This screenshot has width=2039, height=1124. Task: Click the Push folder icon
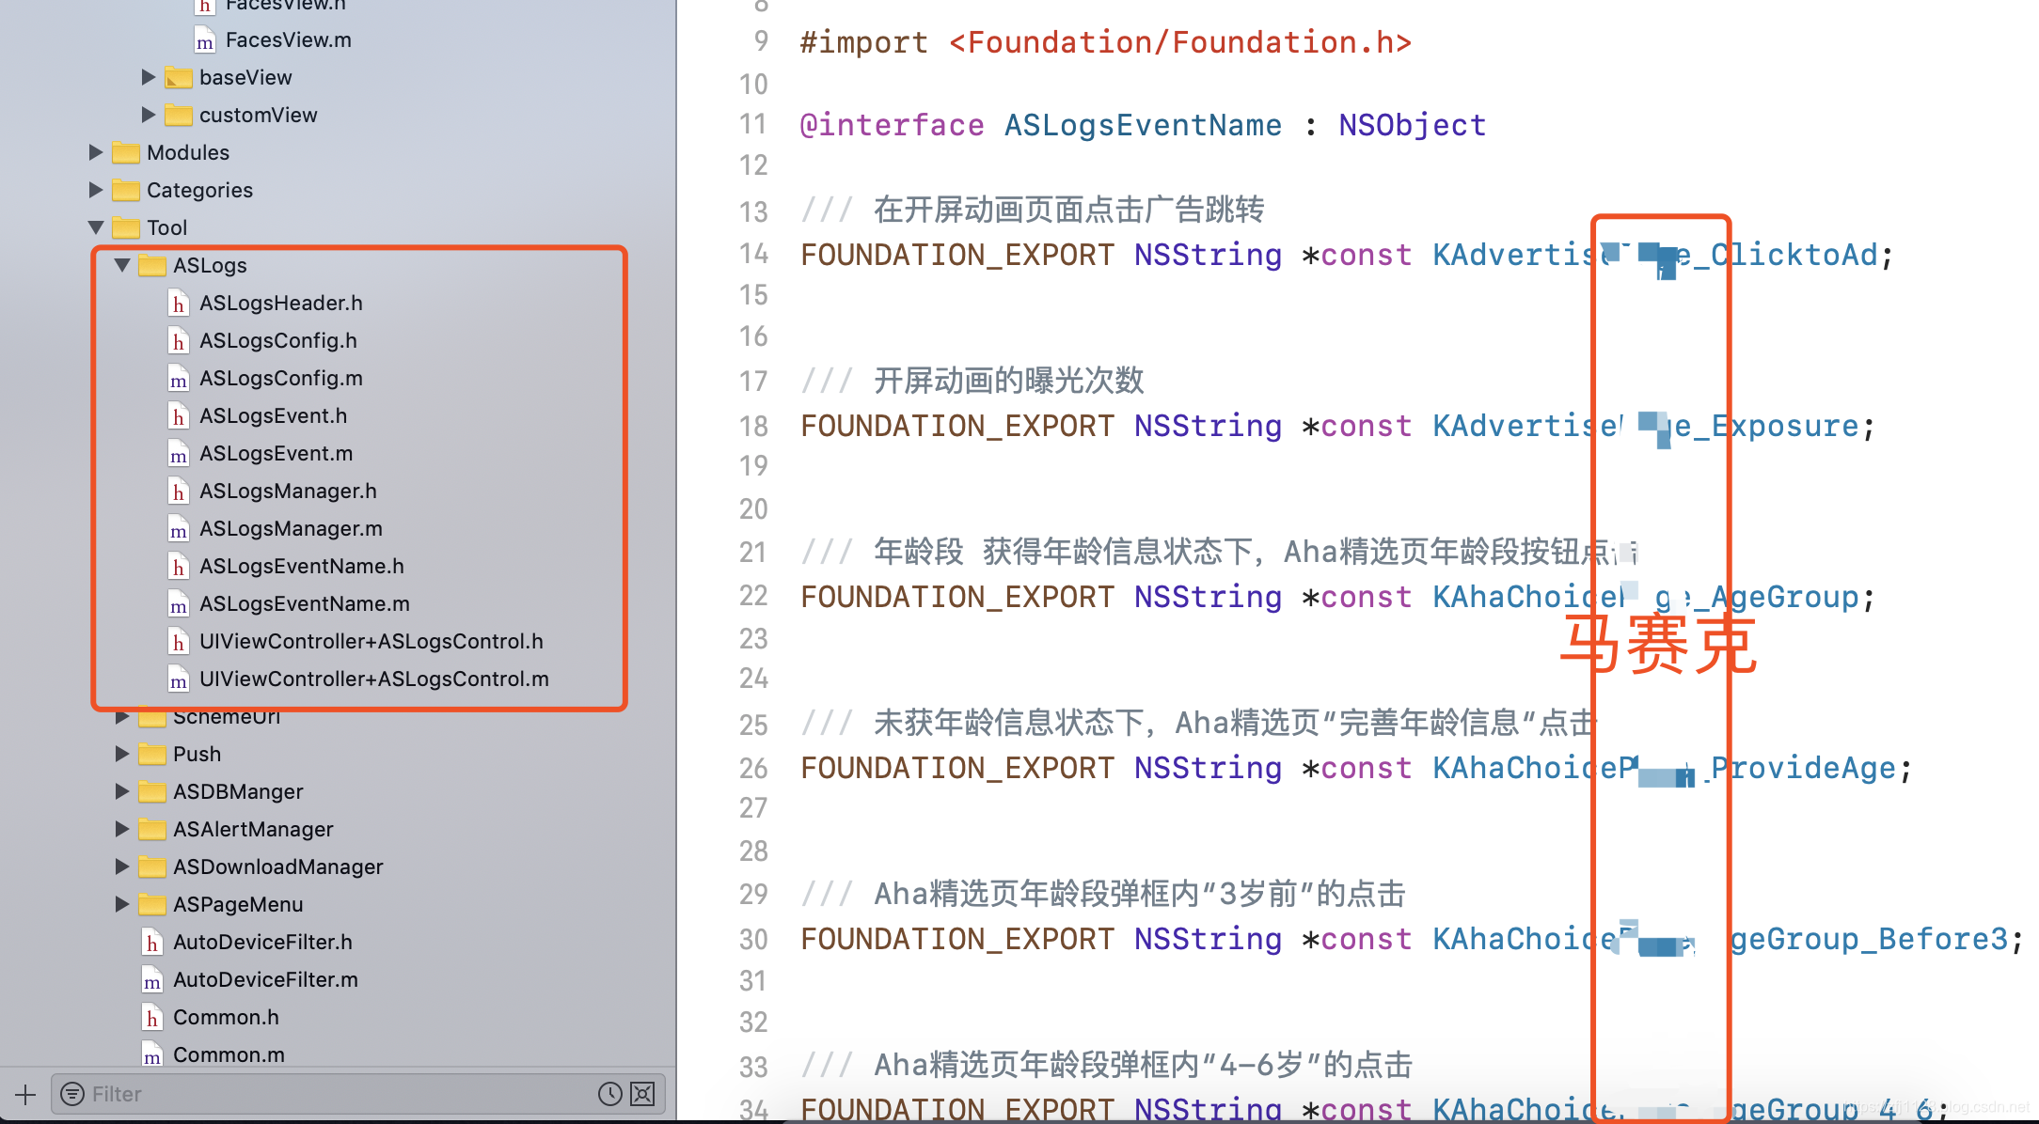pyautogui.click(x=151, y=754)
